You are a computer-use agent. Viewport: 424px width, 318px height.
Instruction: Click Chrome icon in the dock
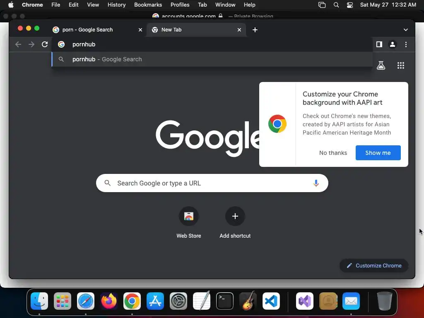(132, 301)
